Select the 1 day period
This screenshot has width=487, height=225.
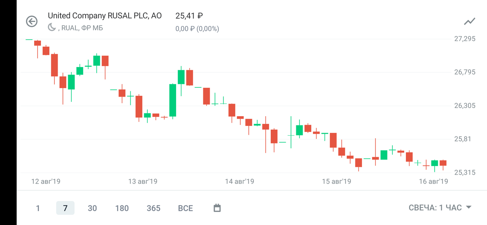pos(38,208)
